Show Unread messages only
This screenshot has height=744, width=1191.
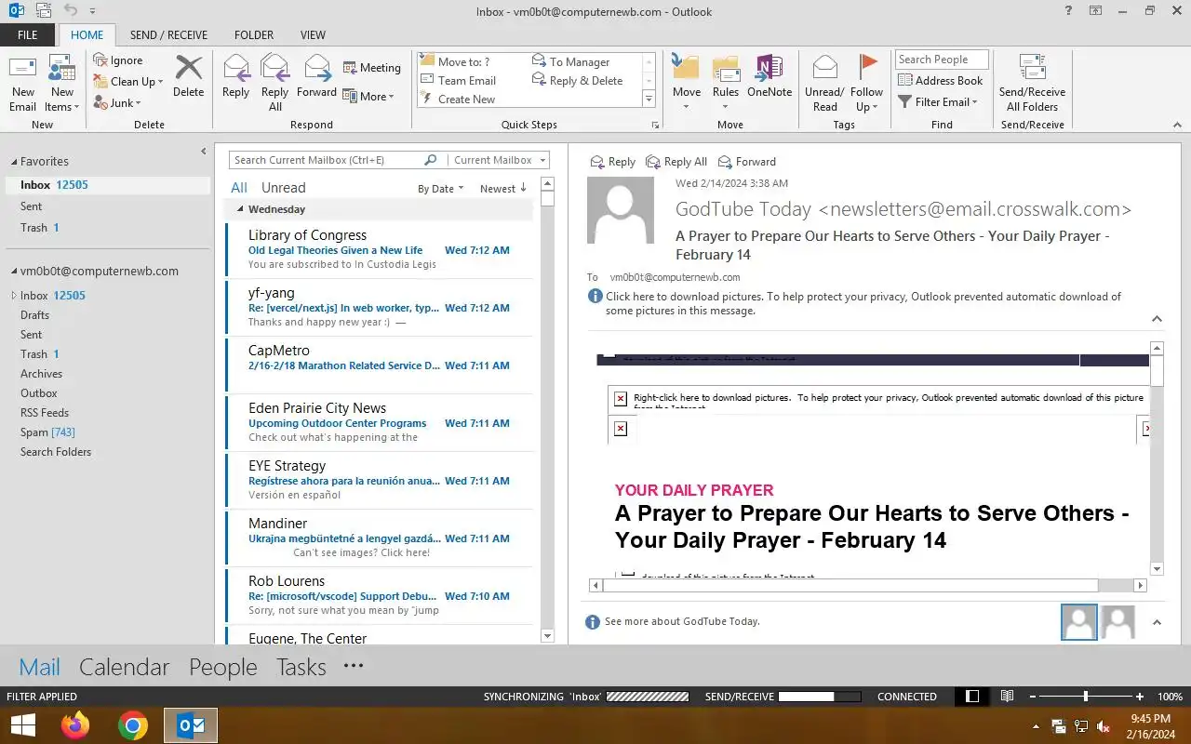point(283,188)
